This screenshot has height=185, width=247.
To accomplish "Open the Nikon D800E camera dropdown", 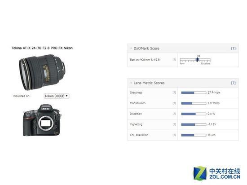I will (x=57, y=96).
